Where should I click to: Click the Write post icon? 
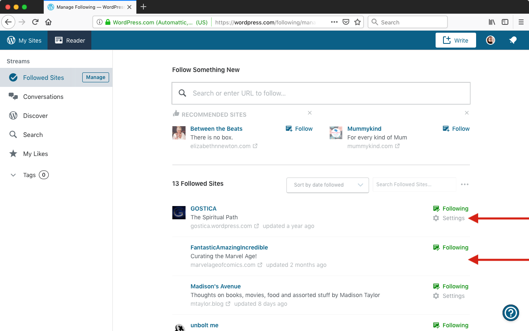447,40
